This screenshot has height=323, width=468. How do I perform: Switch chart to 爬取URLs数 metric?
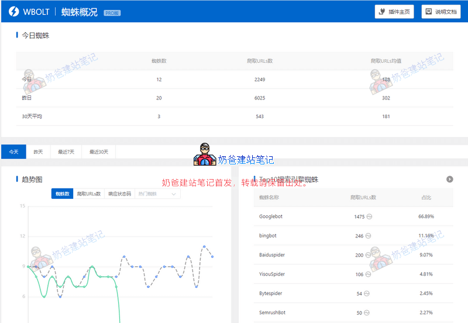(89, 194)
